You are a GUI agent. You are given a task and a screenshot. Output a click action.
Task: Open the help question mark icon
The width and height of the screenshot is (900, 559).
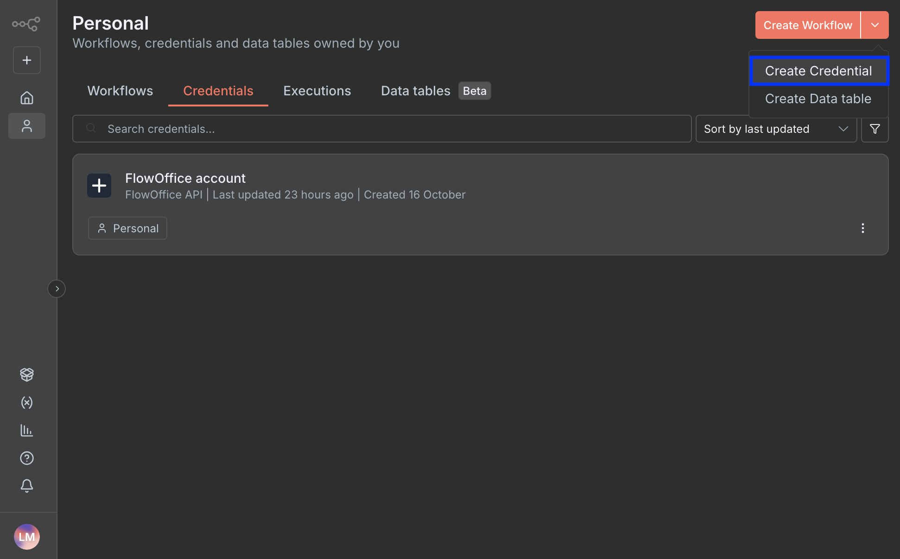pos(27,458)
